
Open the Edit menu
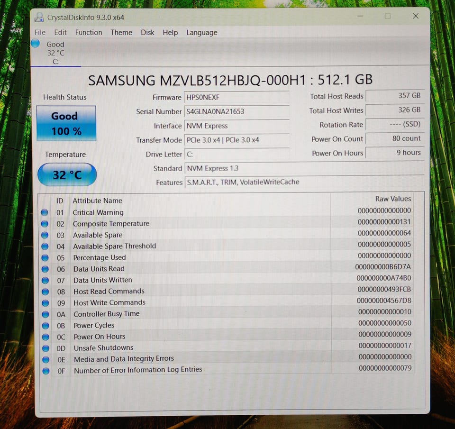pos(60,32)
